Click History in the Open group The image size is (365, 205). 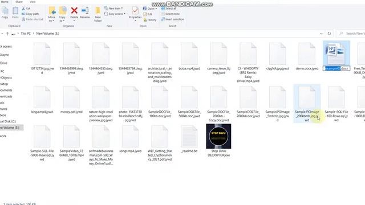150,20
